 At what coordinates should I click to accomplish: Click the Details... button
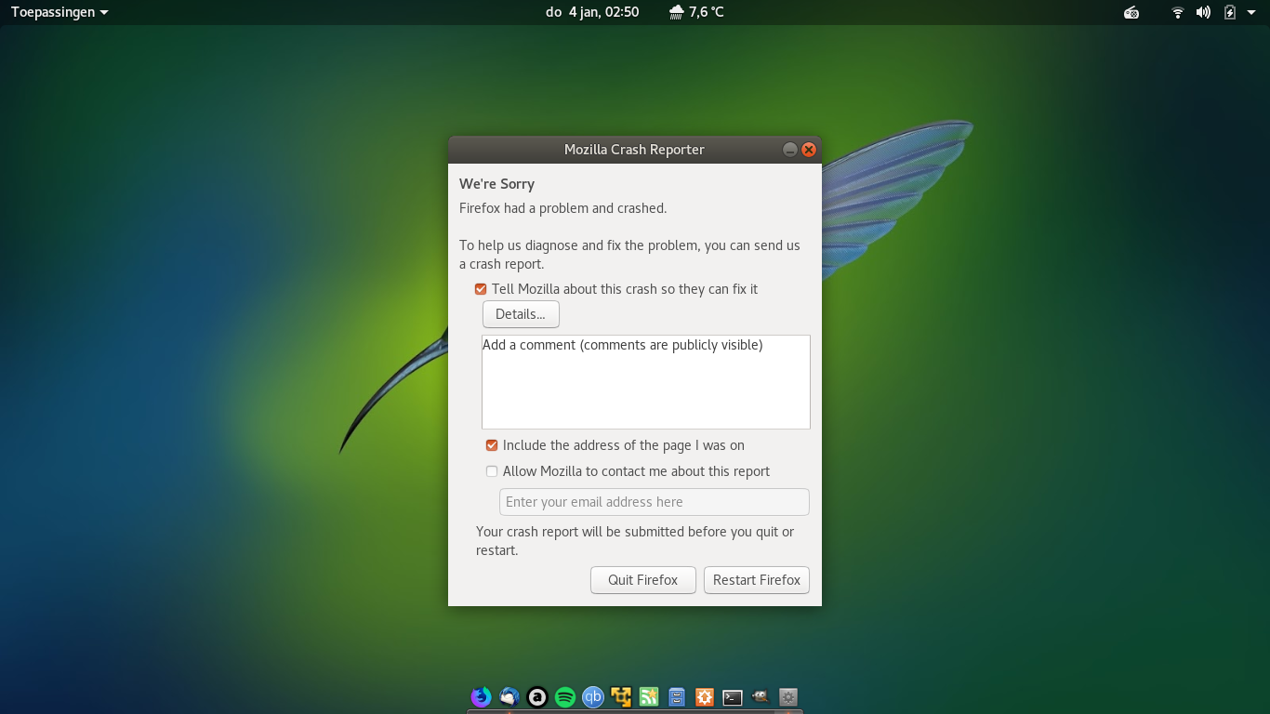click(521, 314)
